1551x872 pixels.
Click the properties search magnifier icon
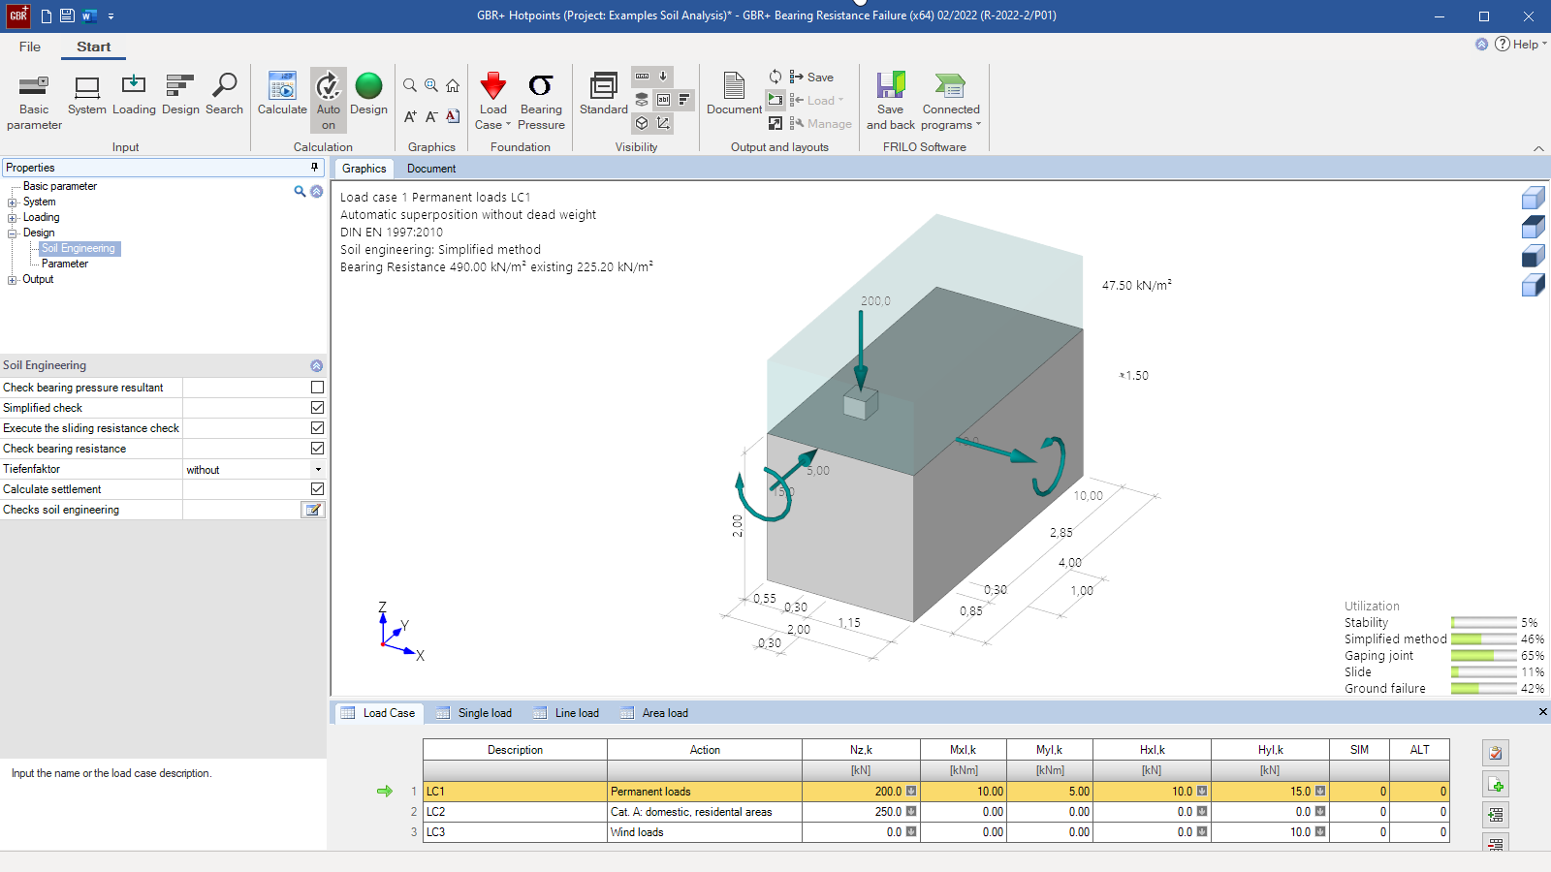pyautogui.click(x=300, y=192)
